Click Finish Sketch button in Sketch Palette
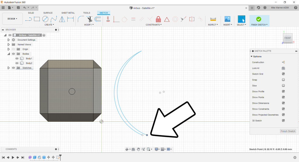 pos(288,131)
